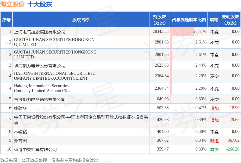Click the 26.41% red proportion bar
The height and width of the screenshot is (163, 241).
(x=182, y=32)
